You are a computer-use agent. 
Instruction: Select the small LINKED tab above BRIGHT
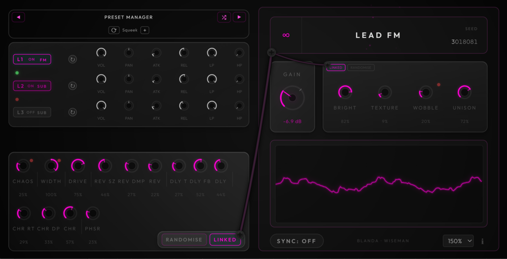(x=336, y=68)
